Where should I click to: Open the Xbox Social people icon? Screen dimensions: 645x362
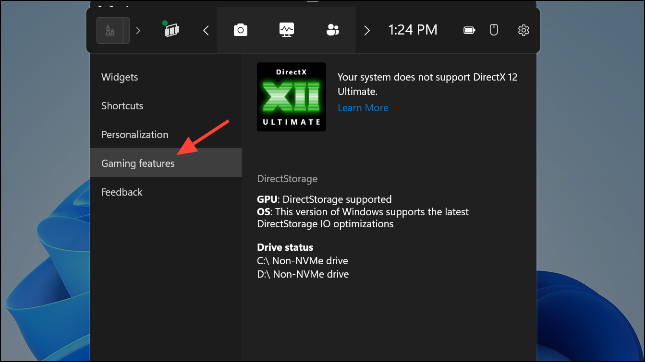coord(332,30)
